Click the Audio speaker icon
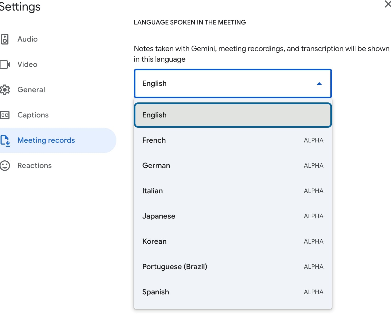The width and height of the screenshot is (391, 326). [5, 39]
